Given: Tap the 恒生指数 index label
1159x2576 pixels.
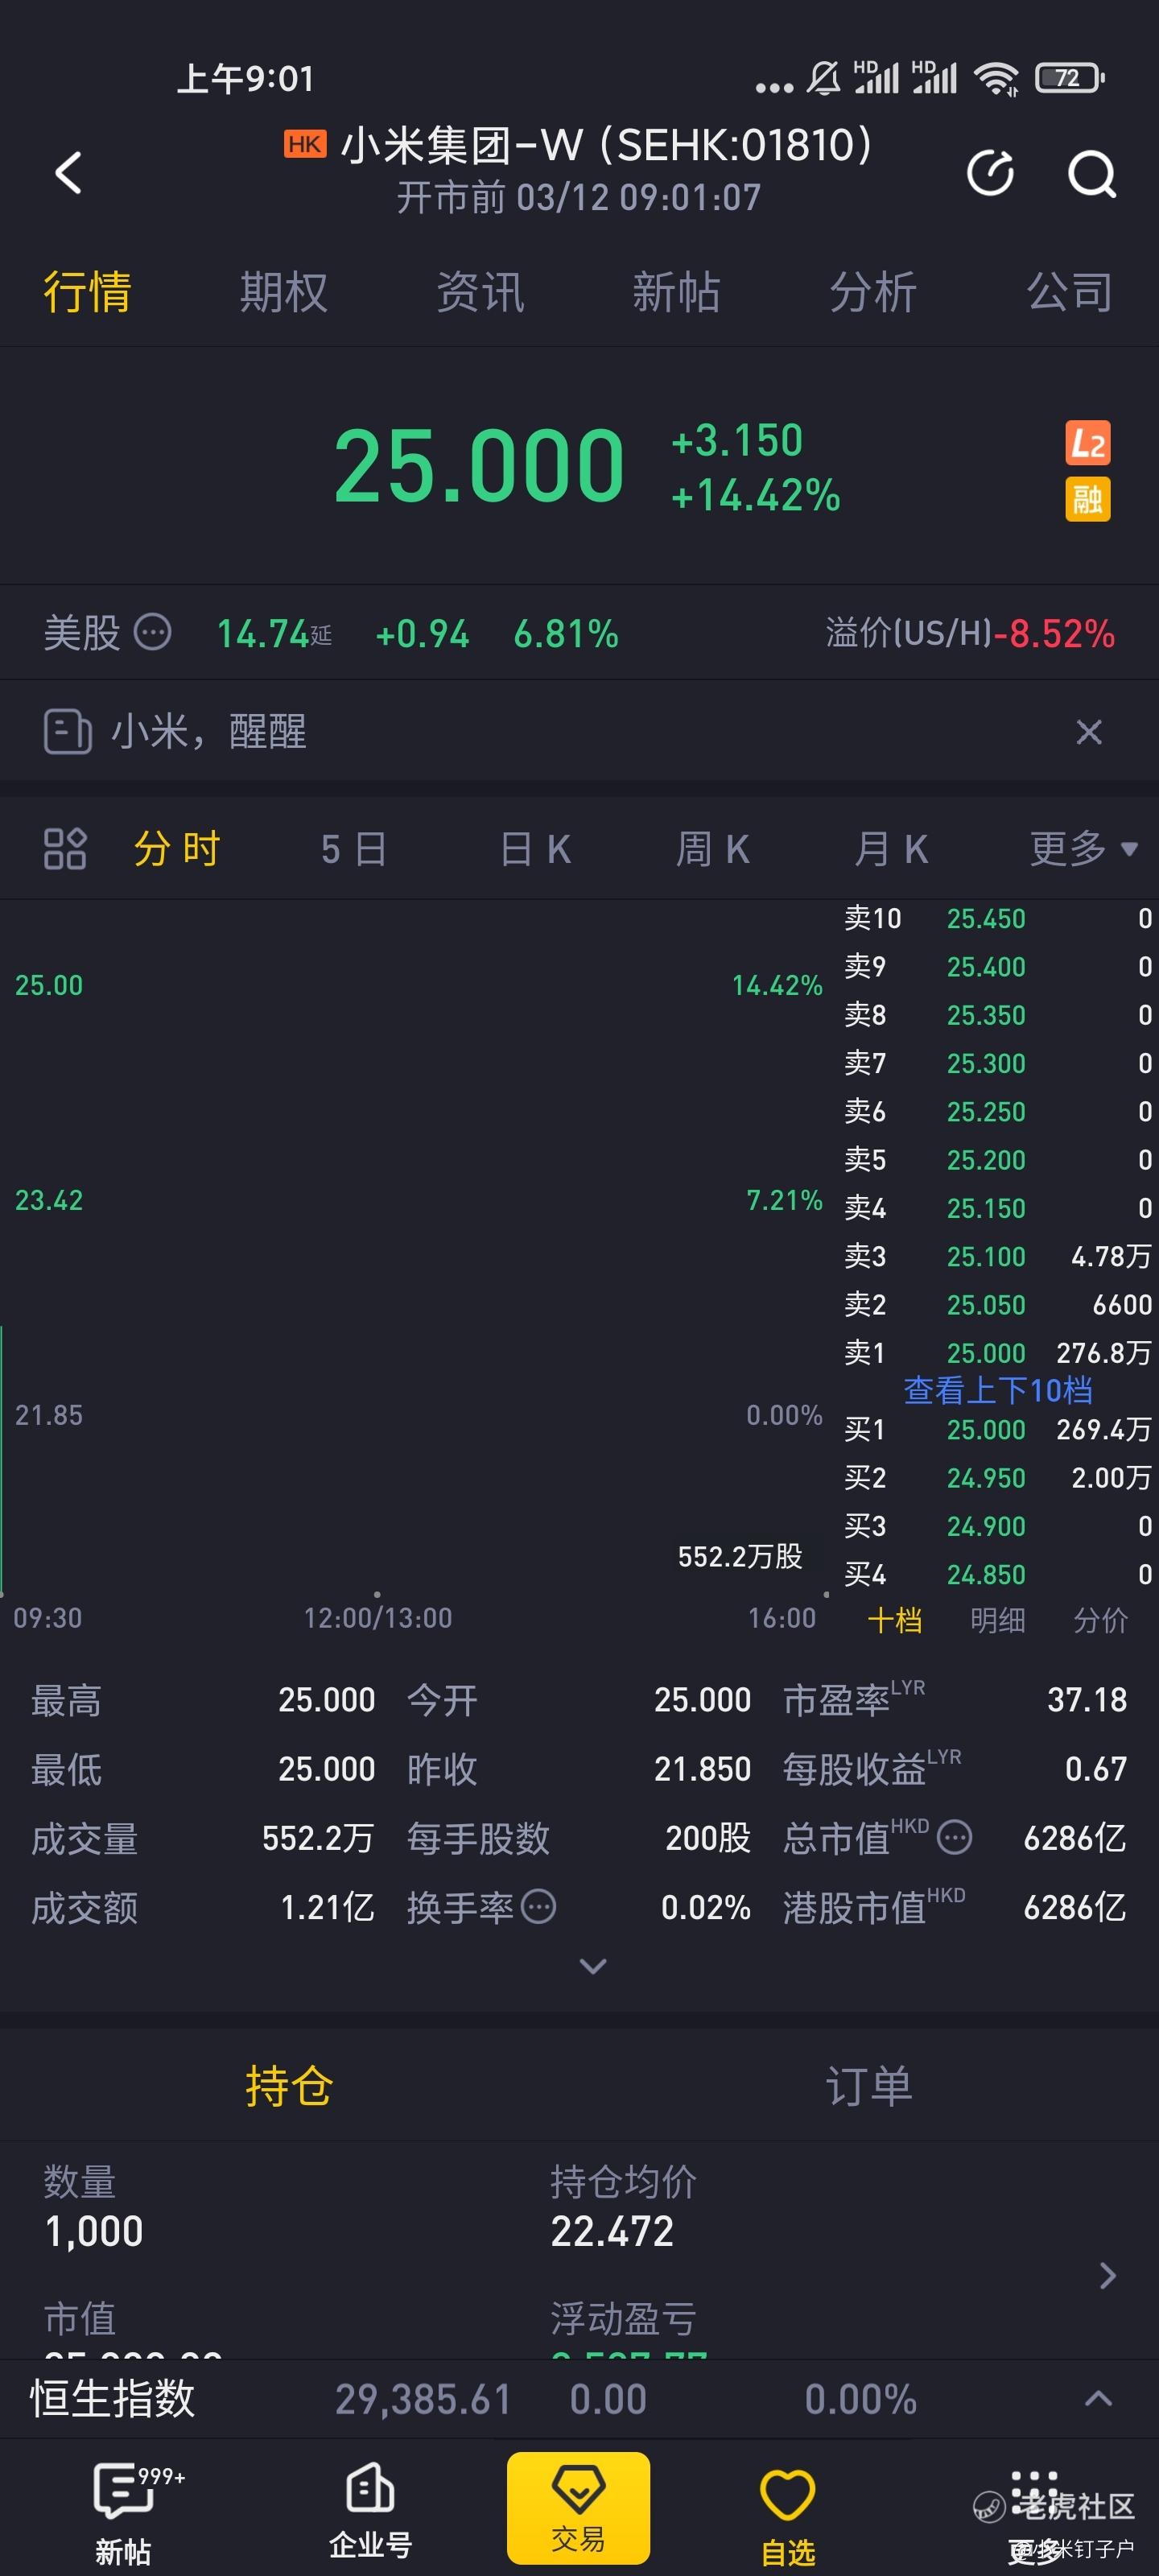Looking at the screenshot, I should tap(112, 2398).
